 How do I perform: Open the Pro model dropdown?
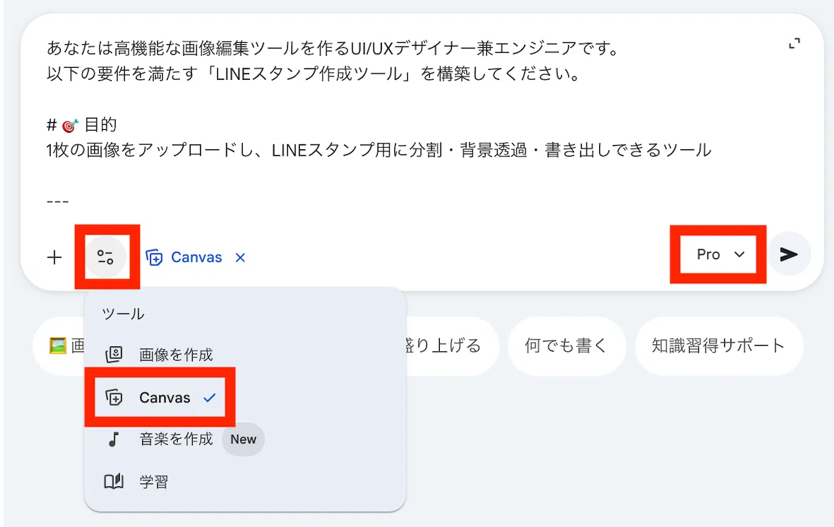click(x=718, y=254)
